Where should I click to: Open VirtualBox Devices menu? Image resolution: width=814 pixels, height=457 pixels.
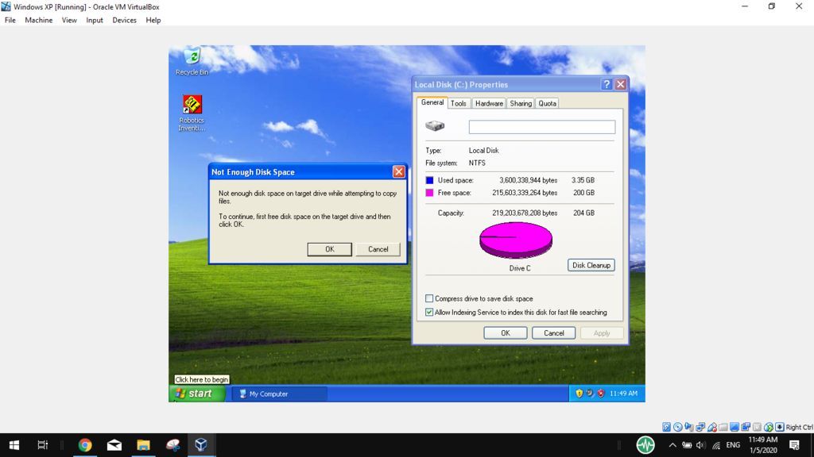point(124,20)
